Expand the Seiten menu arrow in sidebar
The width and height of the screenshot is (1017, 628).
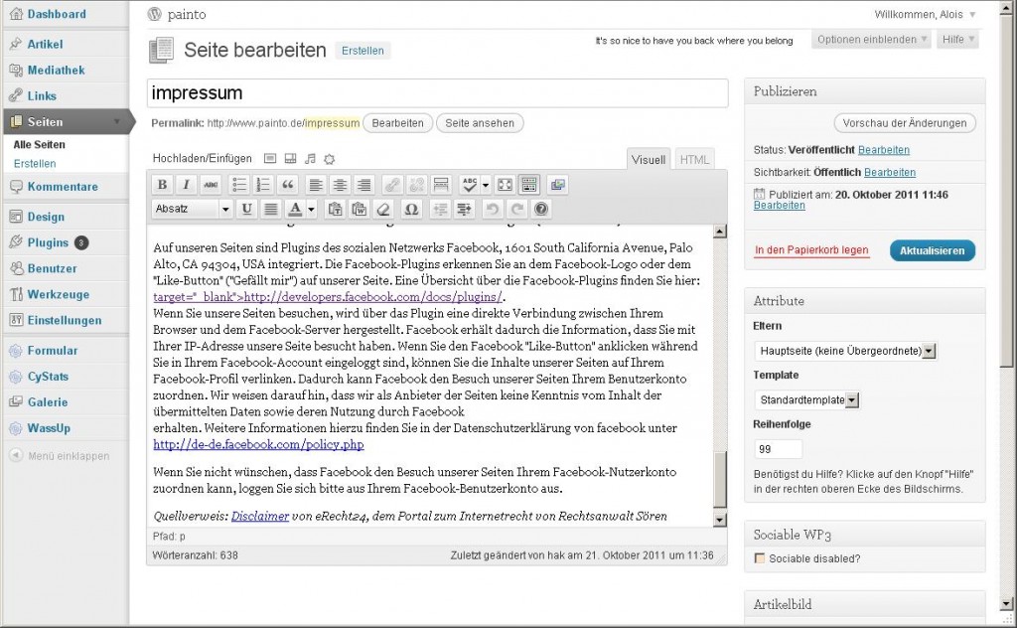pos(117,121)
